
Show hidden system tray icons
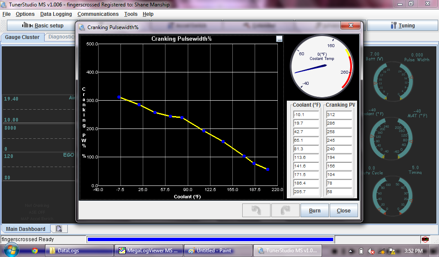[351, 251]
